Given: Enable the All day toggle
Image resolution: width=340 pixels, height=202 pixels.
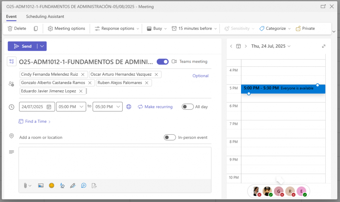Looking at the screenshot, I should tap(188, 106).
